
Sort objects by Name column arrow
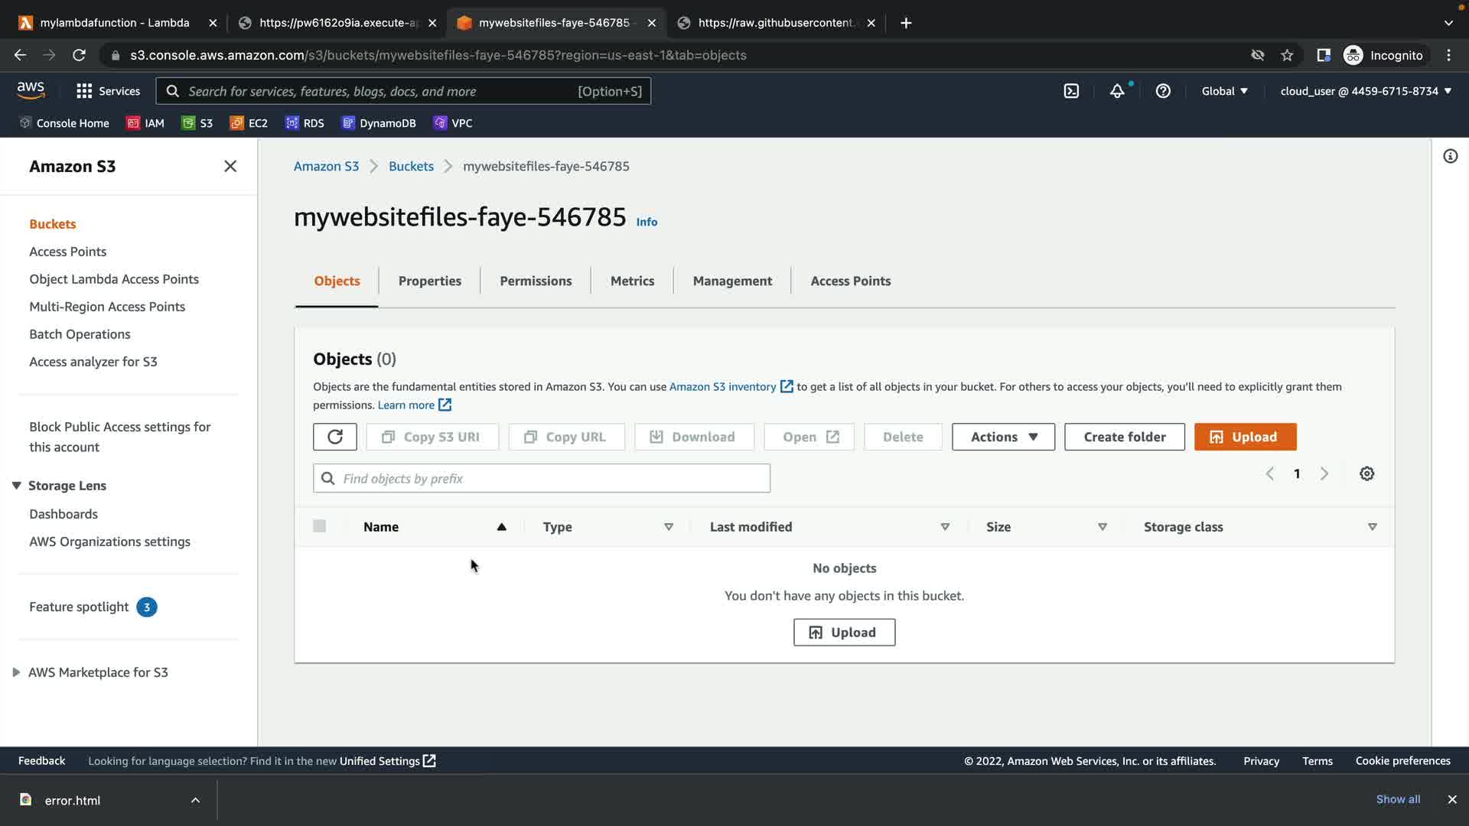[501, 527]
